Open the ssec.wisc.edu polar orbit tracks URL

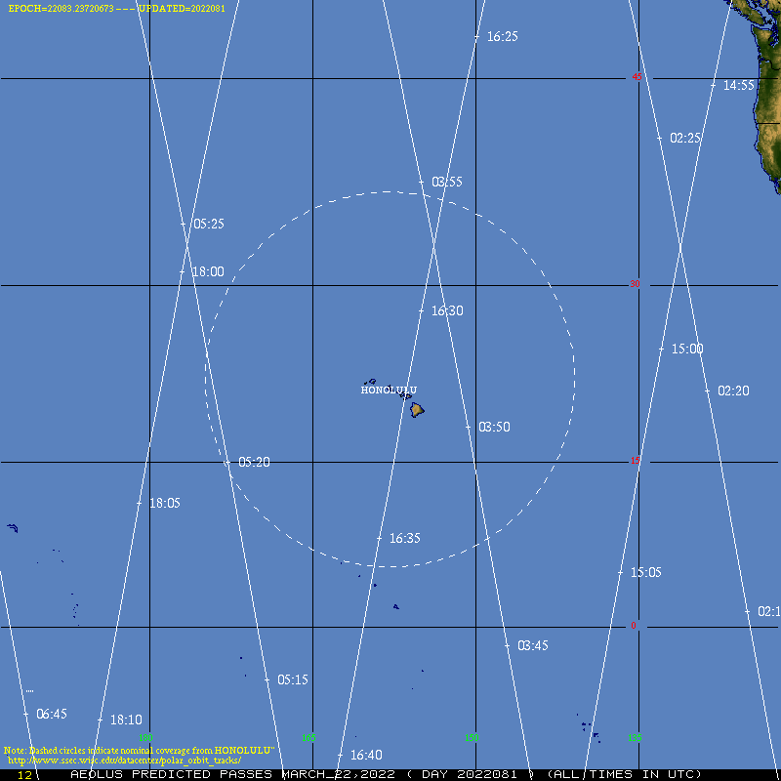(125, 760)
